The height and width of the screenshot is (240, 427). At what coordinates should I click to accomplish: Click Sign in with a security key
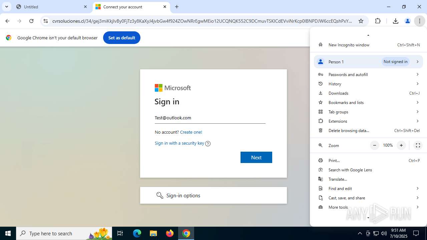pyautogui.click(x=179, y=143)
